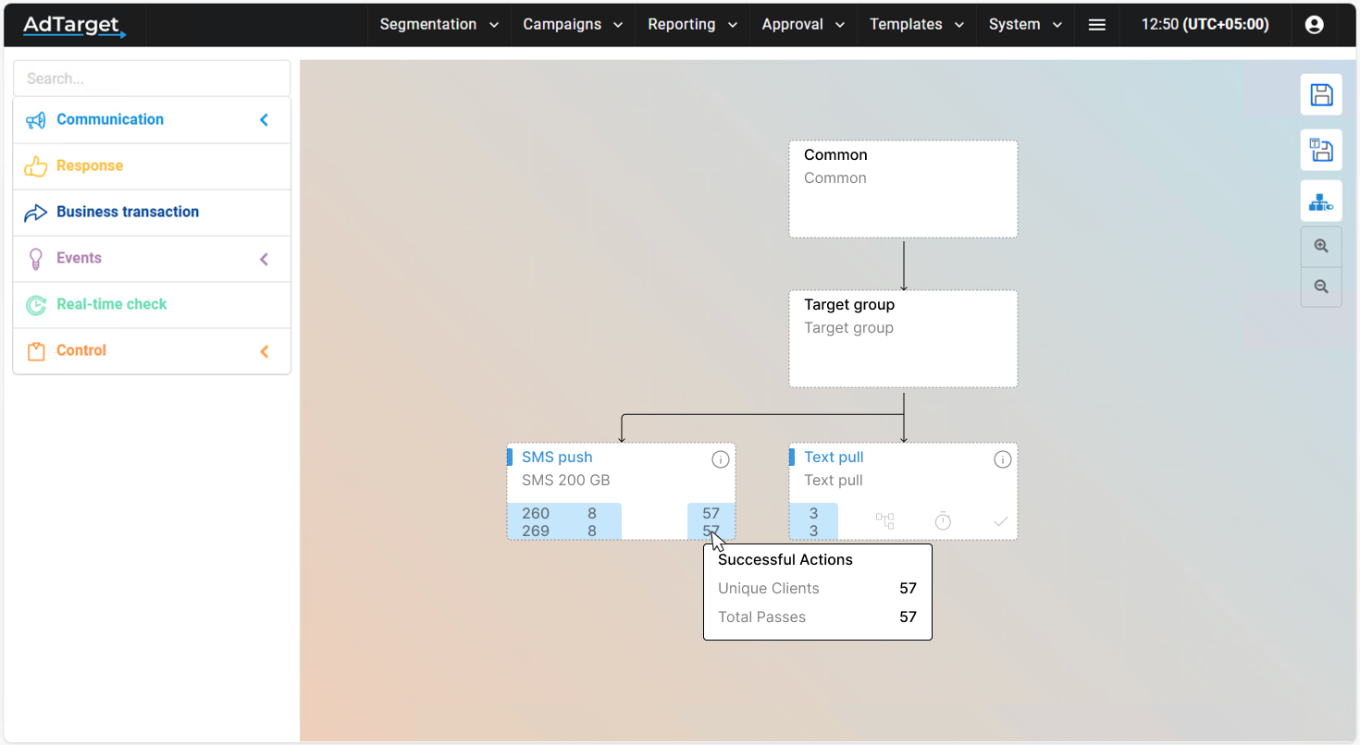
Task: Click the sidebar Search field
Action: [x=152, y=79]
